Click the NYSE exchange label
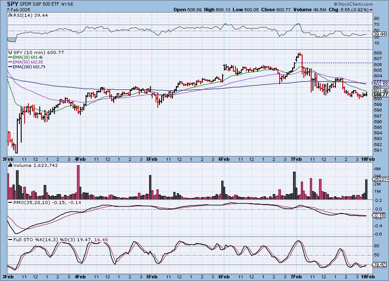Screen dimensions: 389x281 [67, 4]
